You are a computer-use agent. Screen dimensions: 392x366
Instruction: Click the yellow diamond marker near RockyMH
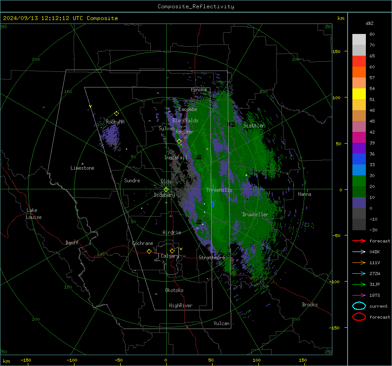(x=116, y=114)
